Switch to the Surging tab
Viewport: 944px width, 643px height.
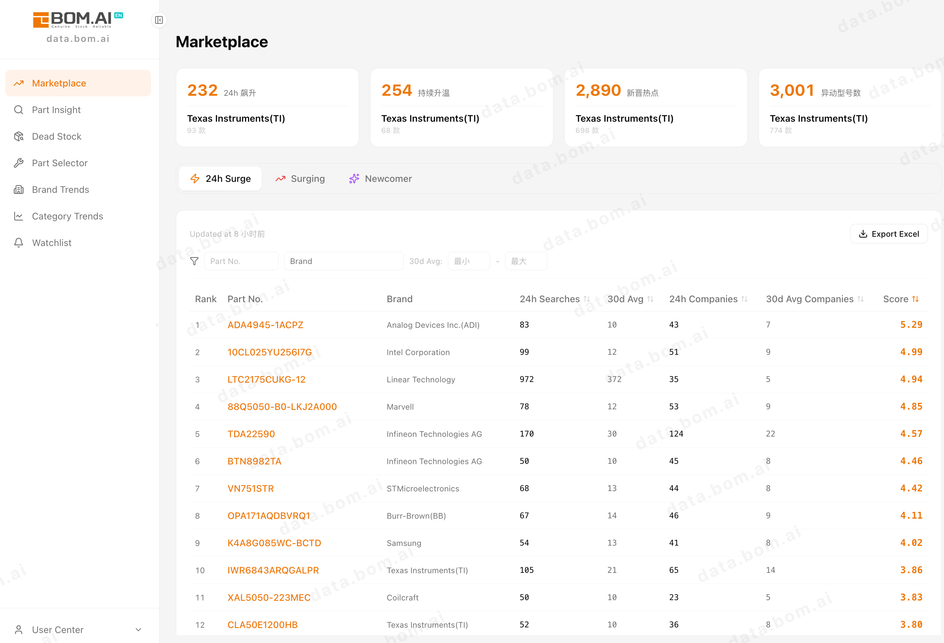click(x=300, y=179)
